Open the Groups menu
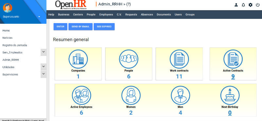The height and width of the screenshot is (121, 262). (190, 14)
